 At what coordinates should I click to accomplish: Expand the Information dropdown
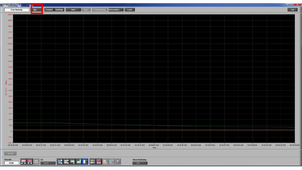(x=116, y=10)
